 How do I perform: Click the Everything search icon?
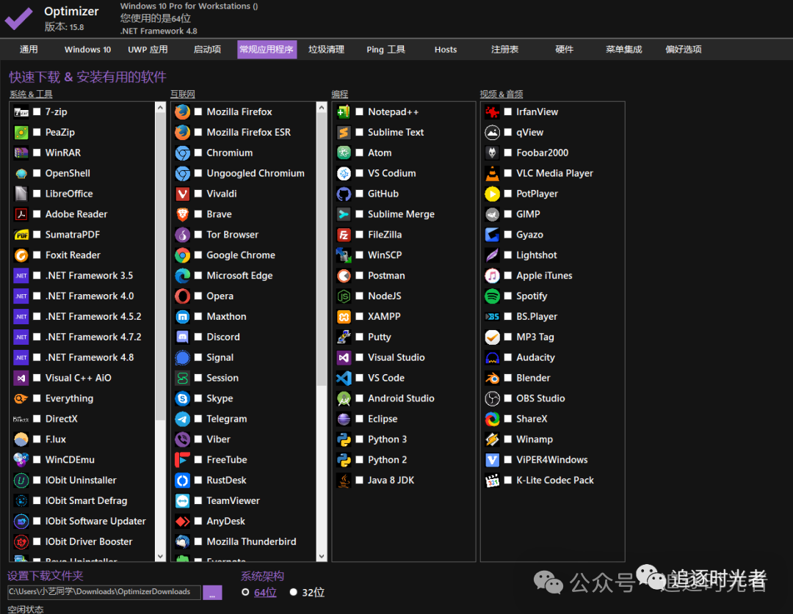pos(21,398)
